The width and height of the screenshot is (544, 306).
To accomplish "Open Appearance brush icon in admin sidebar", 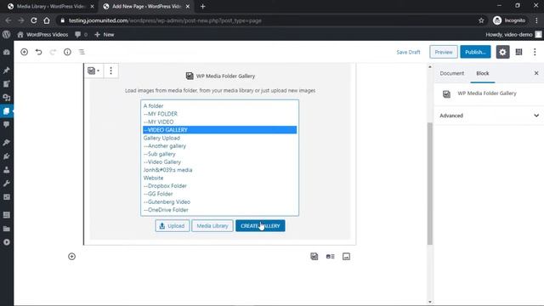I will click(x=7, y=143).
